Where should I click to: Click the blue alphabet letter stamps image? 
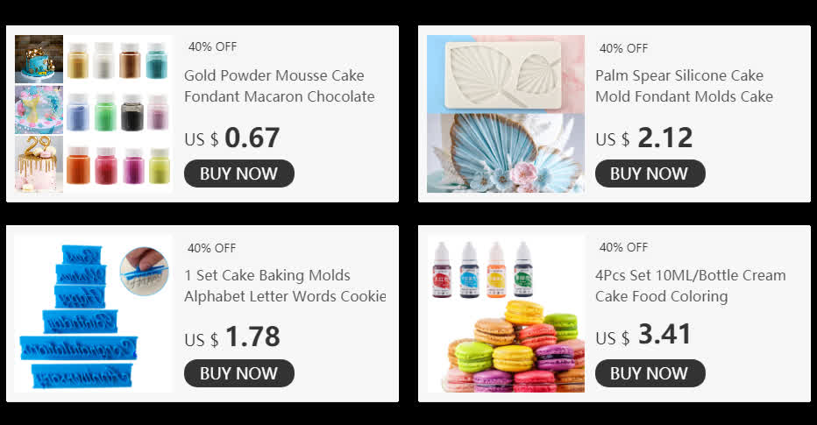coord(93,314)
